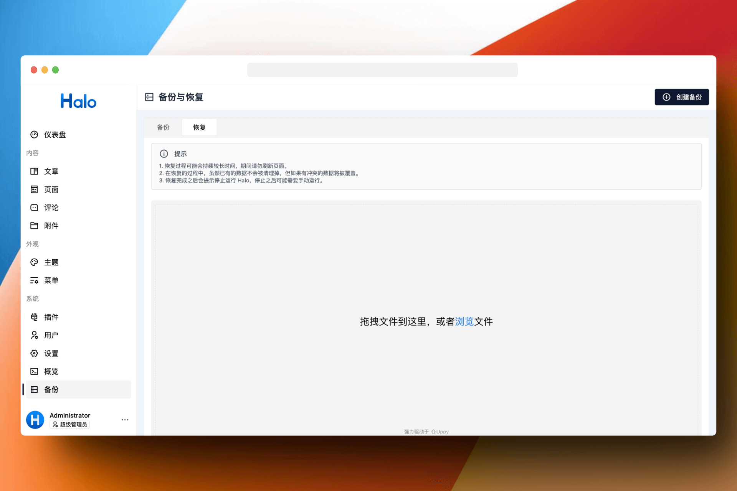Click the dashboard gauge icon
Viewport: 737px width, 491px height.
[34, 135]
